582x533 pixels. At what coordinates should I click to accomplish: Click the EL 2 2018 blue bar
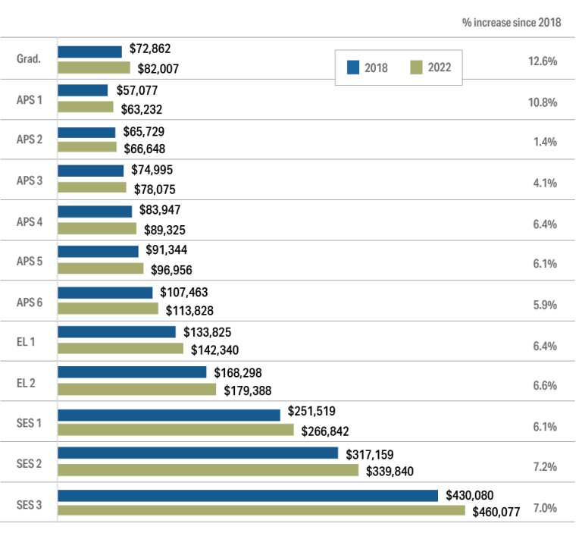(132, 372)
